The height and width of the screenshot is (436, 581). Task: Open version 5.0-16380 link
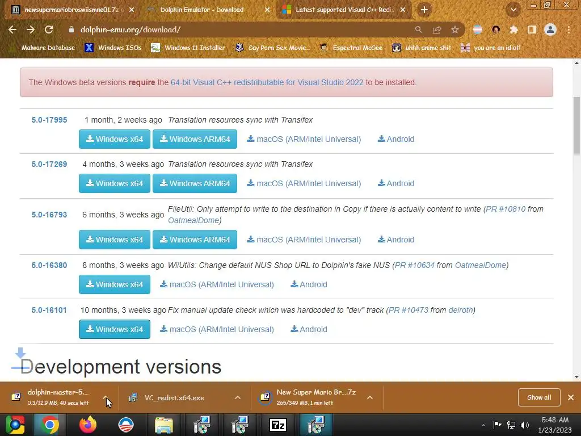(49, 266)
